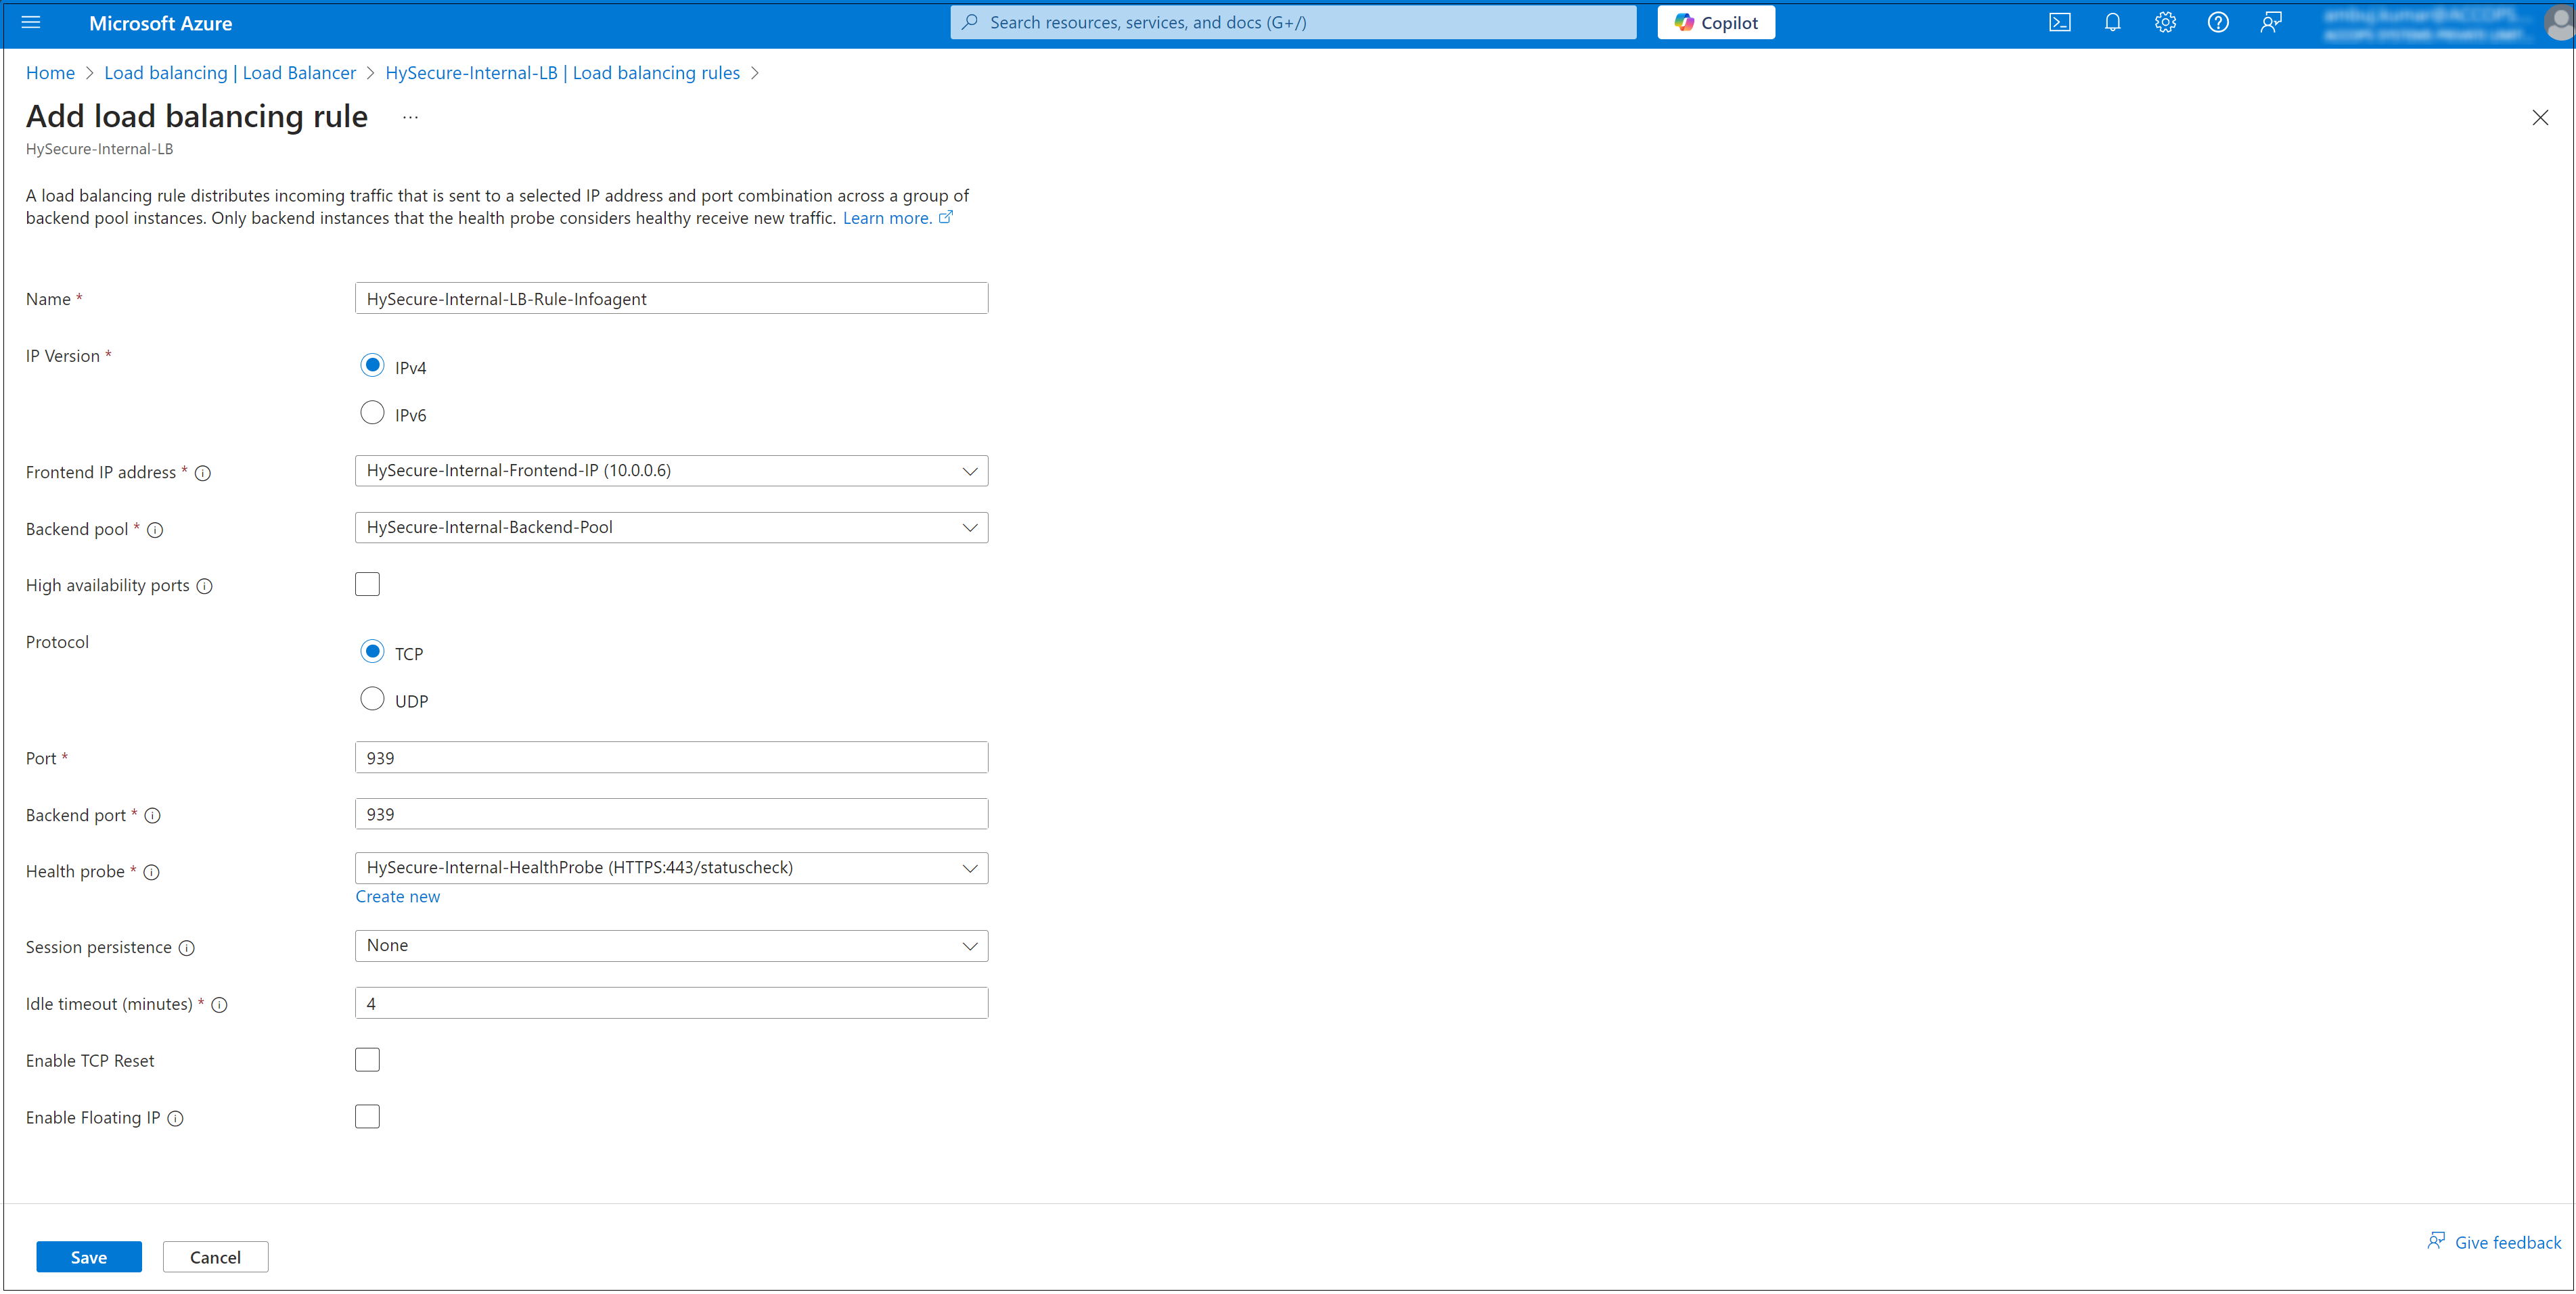
Task: Open portal settings gear
Action: [2165, 22]
